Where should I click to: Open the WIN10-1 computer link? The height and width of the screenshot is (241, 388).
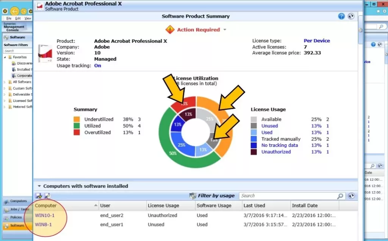[x=45, y=215]
